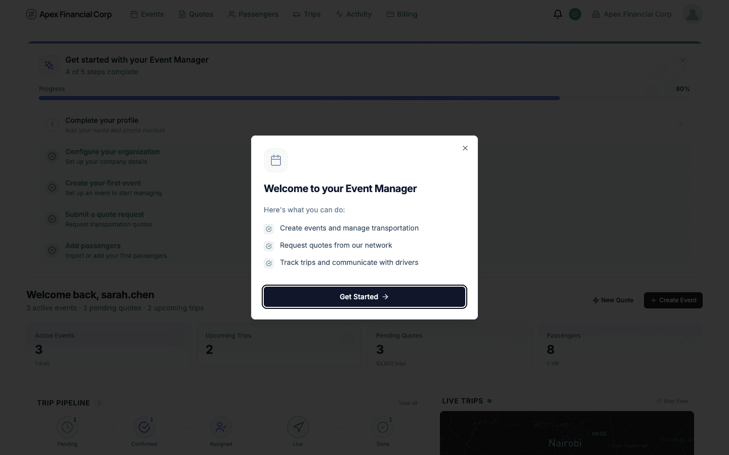Click the Assigned driver icon in Trip Pipeline
The image size is (729, 455).
pos(221,427)
